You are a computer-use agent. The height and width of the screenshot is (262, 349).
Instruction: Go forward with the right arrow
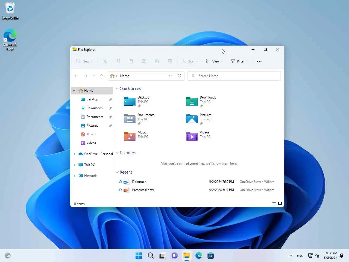point(86,76)
